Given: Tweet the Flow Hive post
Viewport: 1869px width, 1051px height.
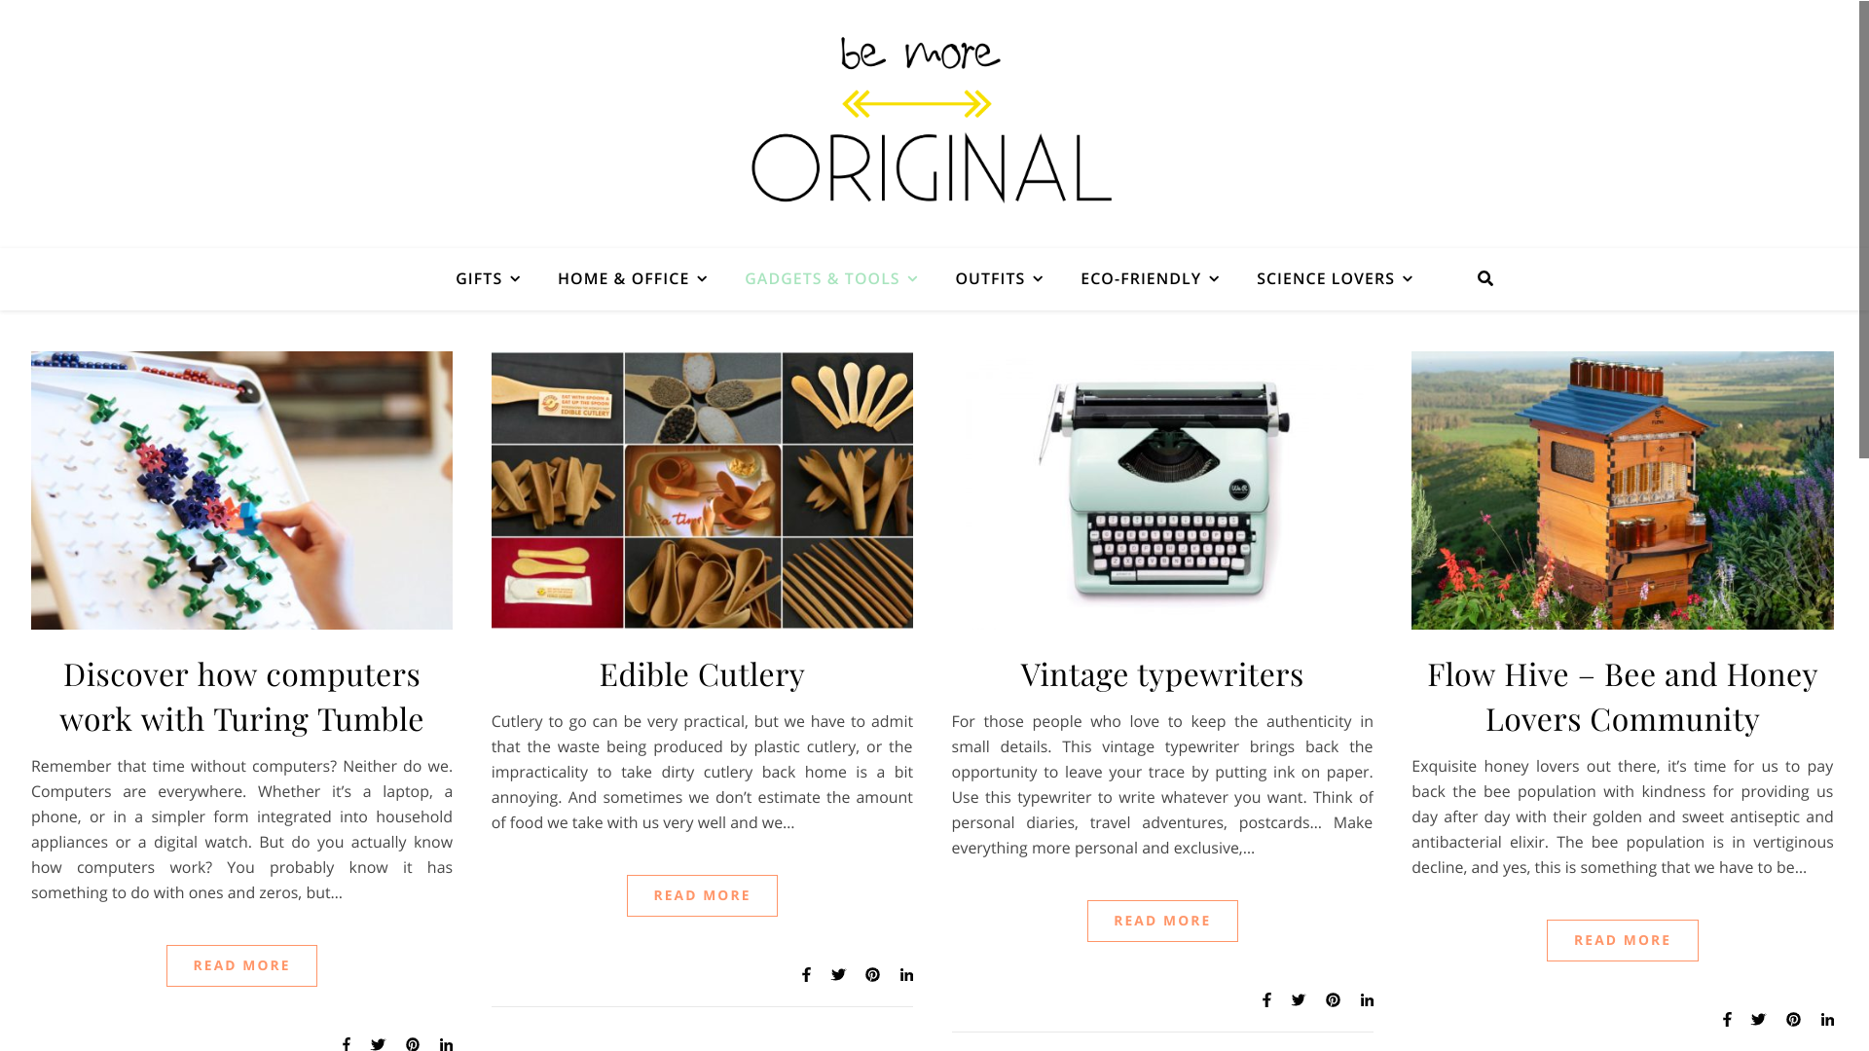Looking at the screenshot, I should (1758, 1019).
